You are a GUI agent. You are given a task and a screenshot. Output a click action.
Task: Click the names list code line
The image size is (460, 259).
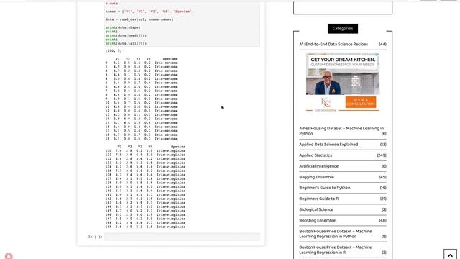(149, 12)
